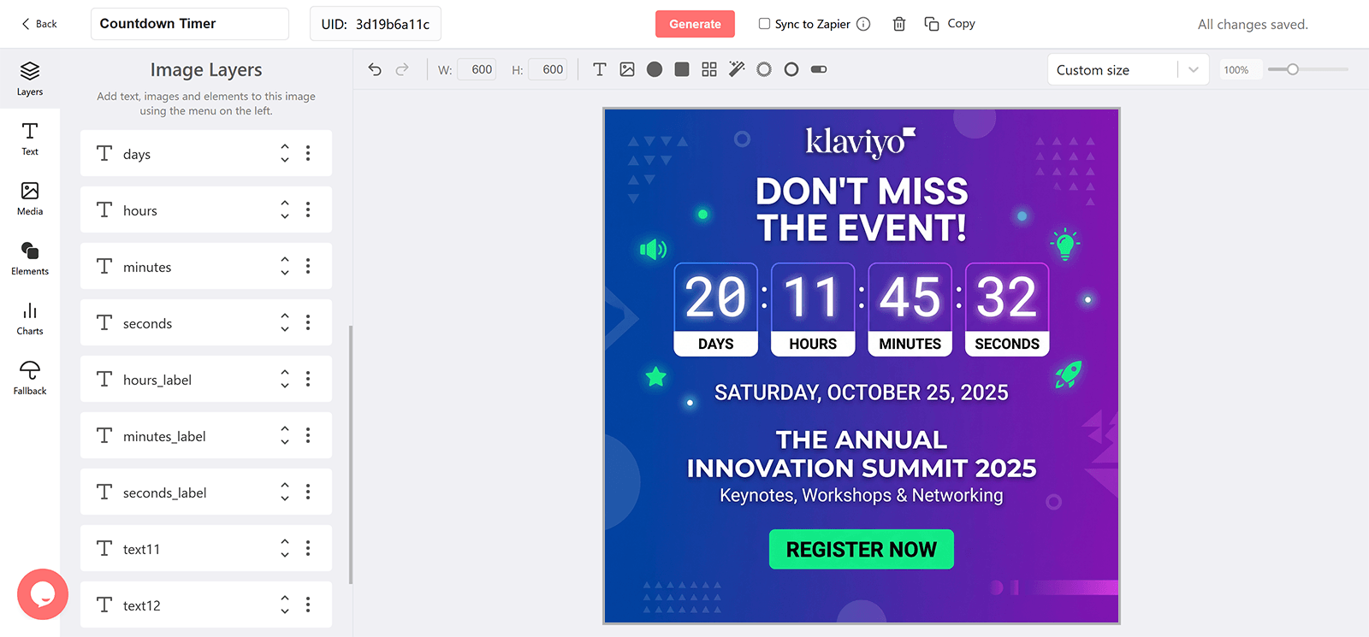Delete image with the trash icon
The image size is (1369, 637).
tap(899, 24)
